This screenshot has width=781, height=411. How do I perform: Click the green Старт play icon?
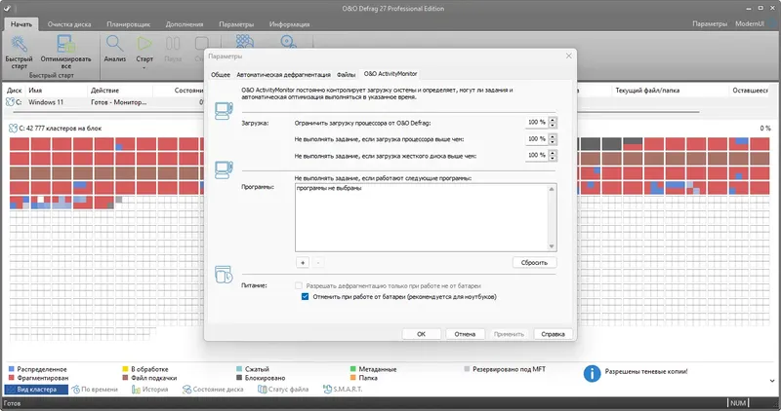tap(144, 44)
